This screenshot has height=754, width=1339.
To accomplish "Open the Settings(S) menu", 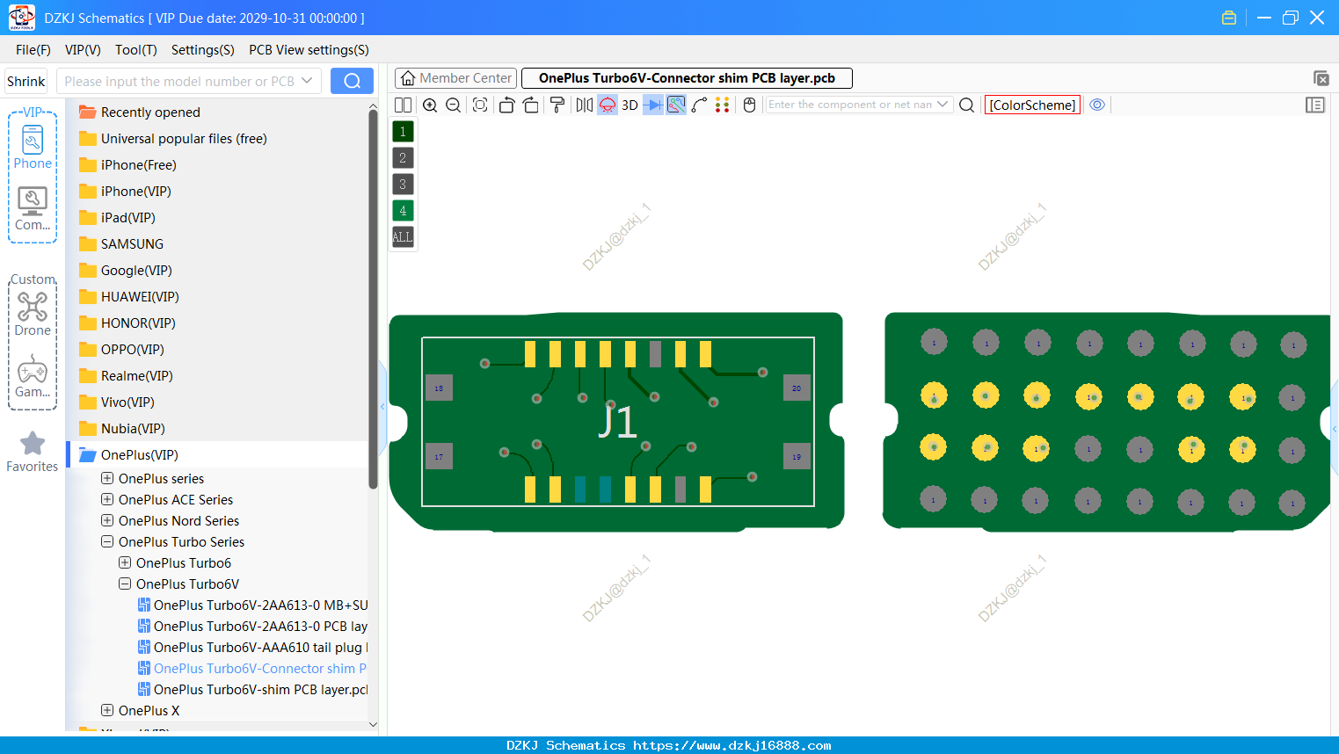I will 203,50.
